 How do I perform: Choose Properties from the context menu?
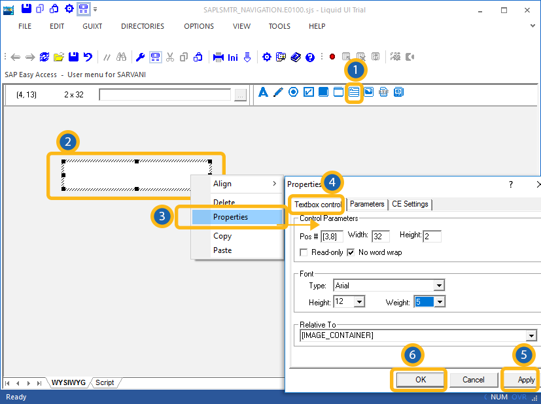(x=230, y=217)
